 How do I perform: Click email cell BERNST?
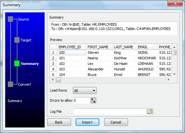coord(147,75)
